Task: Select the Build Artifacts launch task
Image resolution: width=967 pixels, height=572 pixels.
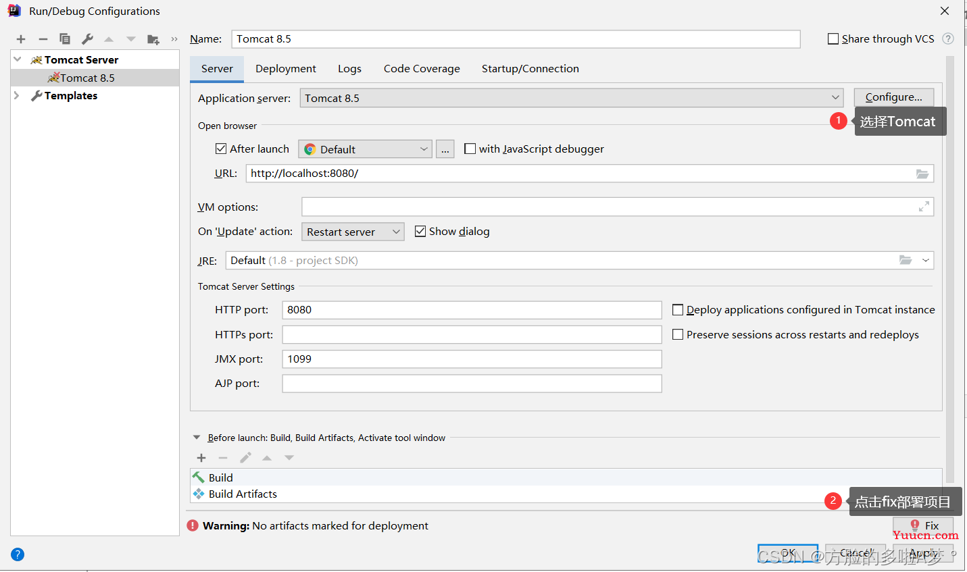Action: pyautogui.click(x=566, y=494)
